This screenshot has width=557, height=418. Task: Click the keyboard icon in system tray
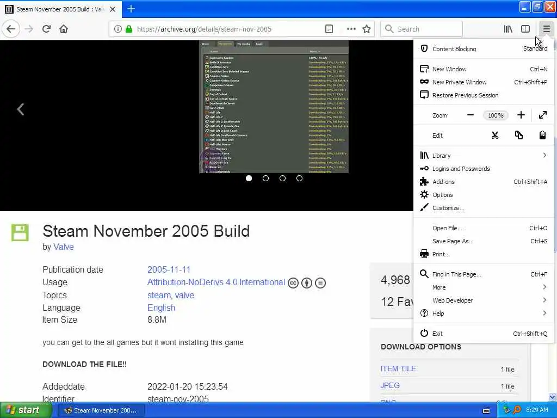click(x=486, y=410)
